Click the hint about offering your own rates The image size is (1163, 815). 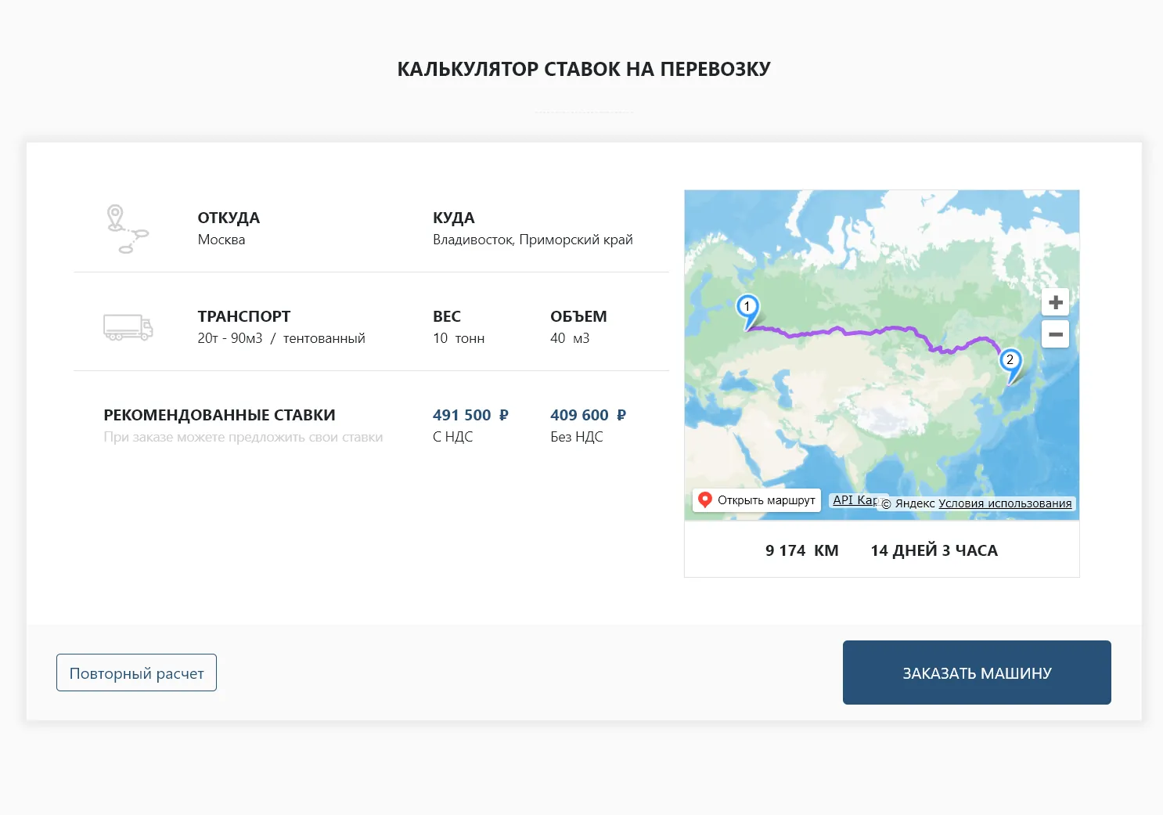pyautogui.click(x=243, y=437)
